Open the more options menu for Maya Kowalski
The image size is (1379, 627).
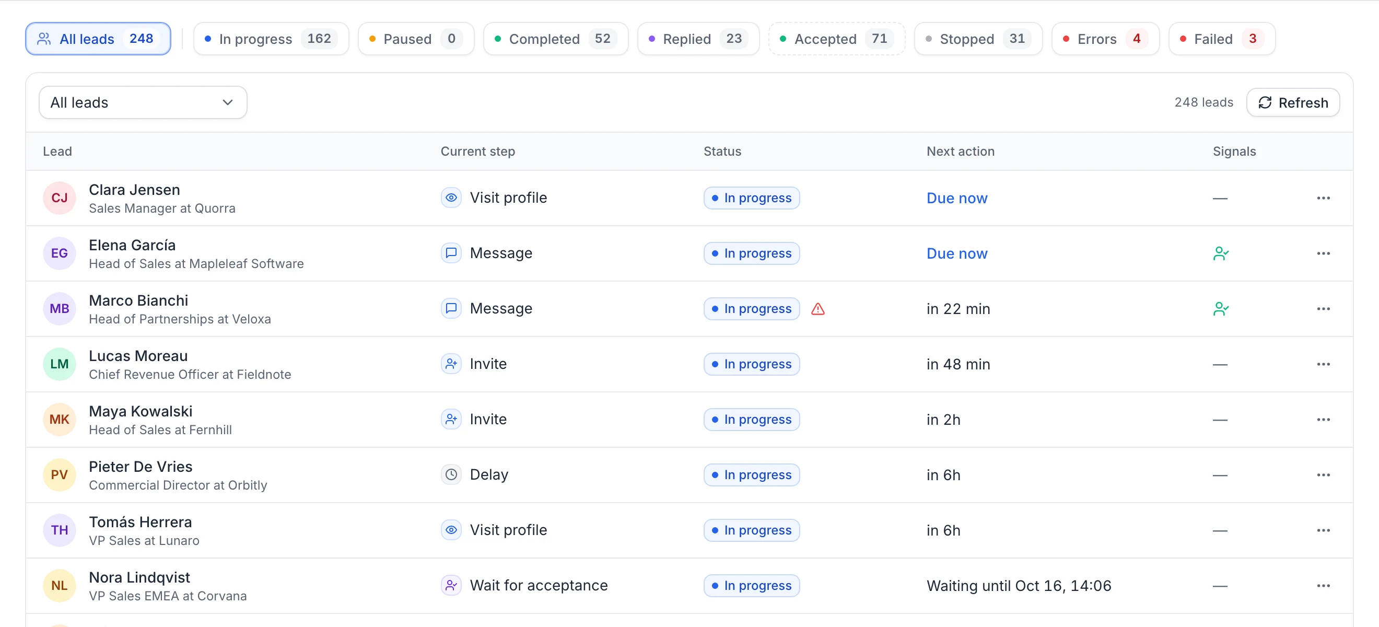(1323, 419)
